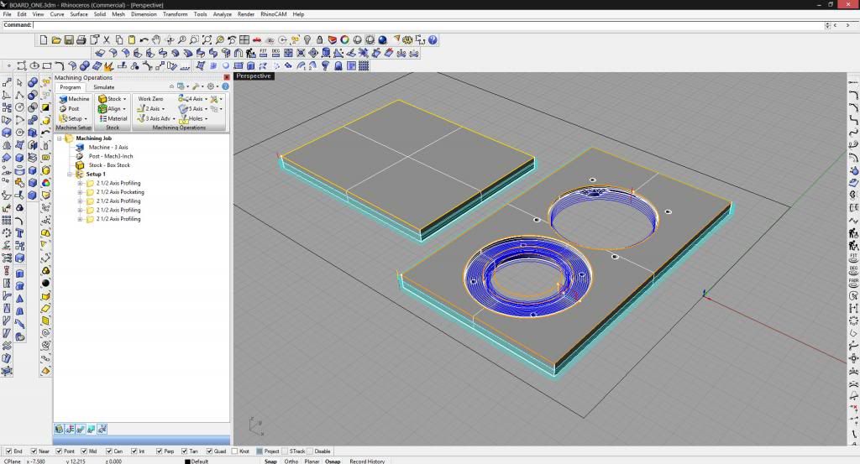This screenshot has width=860, height=464.
Task: Collapse the Setup 1 tree node
Action: 70,175
